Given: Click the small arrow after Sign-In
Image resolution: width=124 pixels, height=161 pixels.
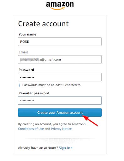Looking at the screenshot, I should click(x=72, y=147).
